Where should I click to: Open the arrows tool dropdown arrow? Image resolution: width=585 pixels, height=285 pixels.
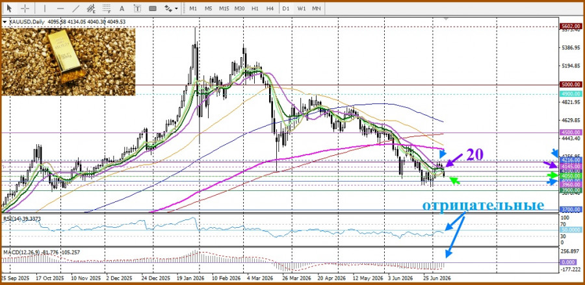tap(176, 8)
